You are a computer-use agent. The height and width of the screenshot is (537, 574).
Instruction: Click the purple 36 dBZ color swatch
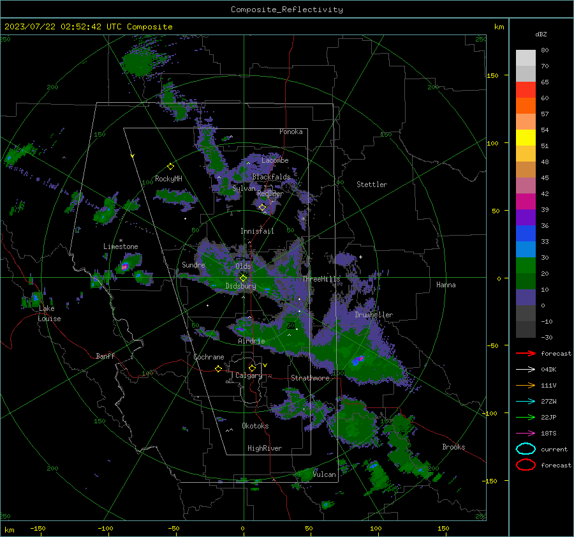click(x=526, y=217)
